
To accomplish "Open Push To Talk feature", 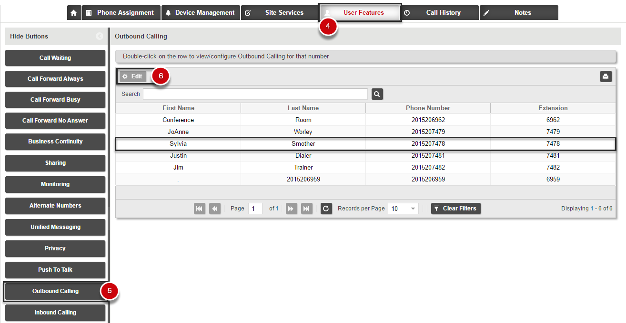I will tap(55, 270).
